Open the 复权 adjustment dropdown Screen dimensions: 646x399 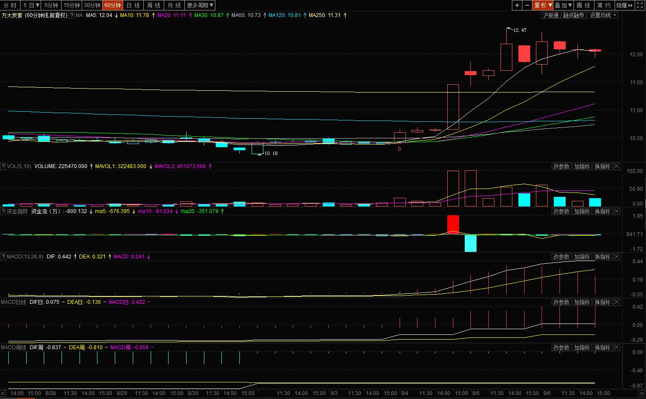[543, 5]
